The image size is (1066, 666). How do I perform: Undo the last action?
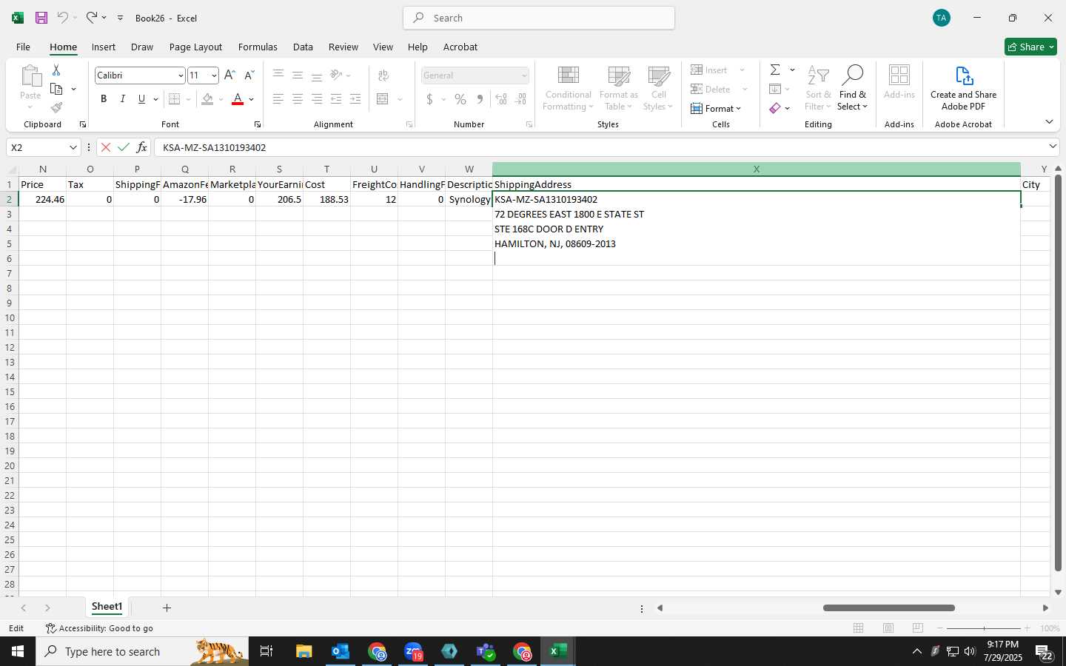63,18
